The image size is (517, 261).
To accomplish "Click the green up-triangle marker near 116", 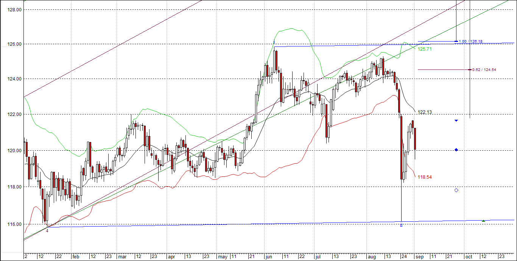I will point(483,220).
